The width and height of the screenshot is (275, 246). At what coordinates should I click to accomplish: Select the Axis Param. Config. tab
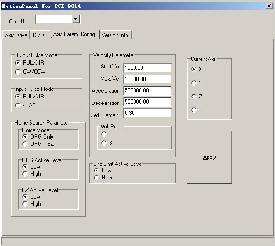coord(75,34)
